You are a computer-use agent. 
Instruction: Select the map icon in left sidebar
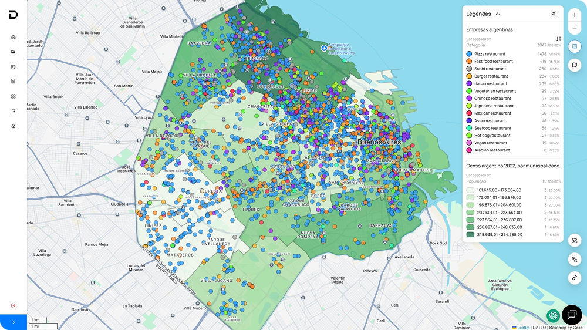(14, 66)
